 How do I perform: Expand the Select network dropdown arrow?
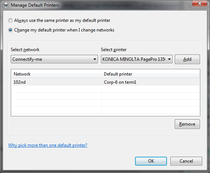95,59
